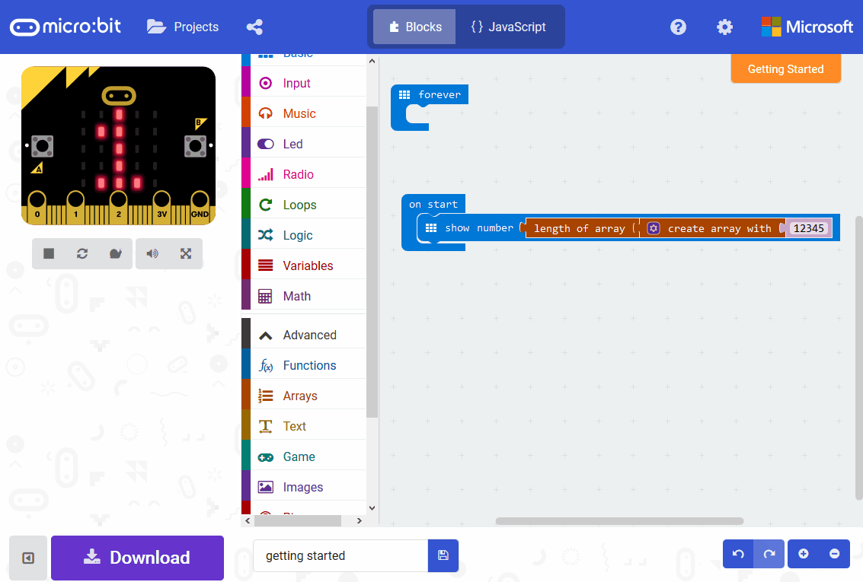Open the Text category
This screenshot has height=582, width=863.
pyautogui.click(x=304, y=426)
